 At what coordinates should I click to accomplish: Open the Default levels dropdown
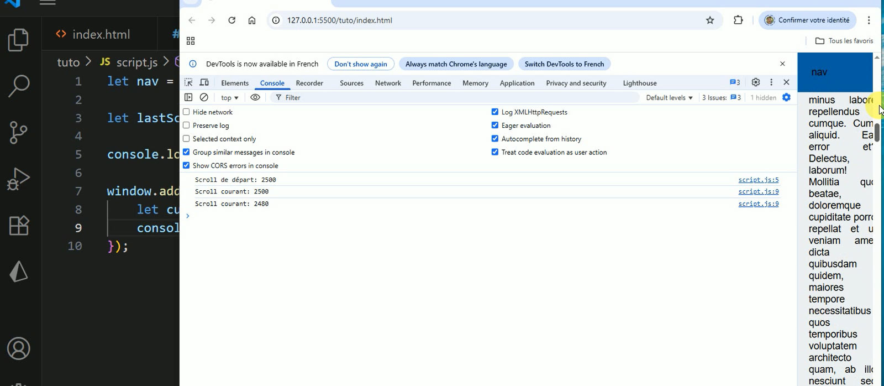[669, 98]
